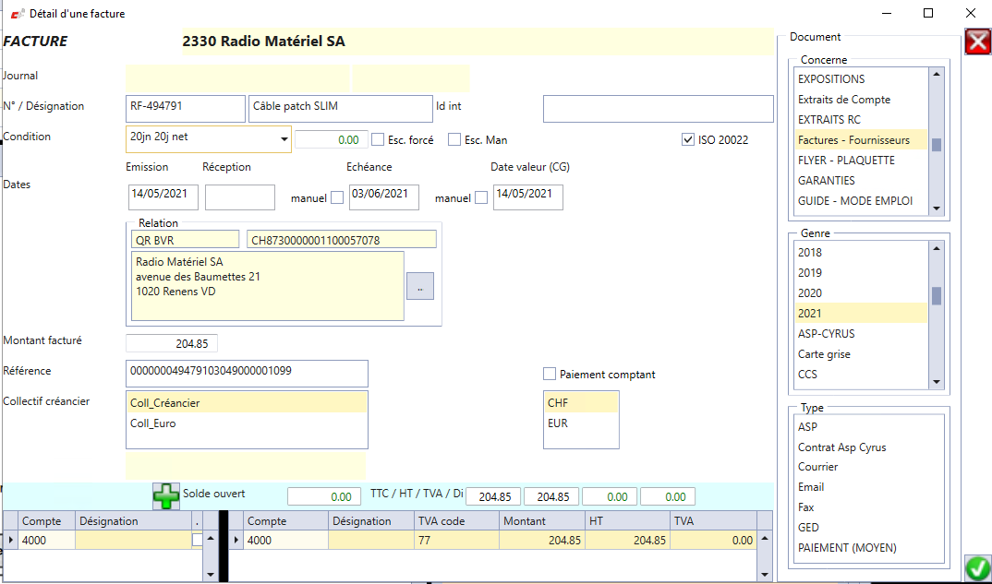Select CCS in Genre list
This screenshot has height=584, width=992.
coord(861,375)
